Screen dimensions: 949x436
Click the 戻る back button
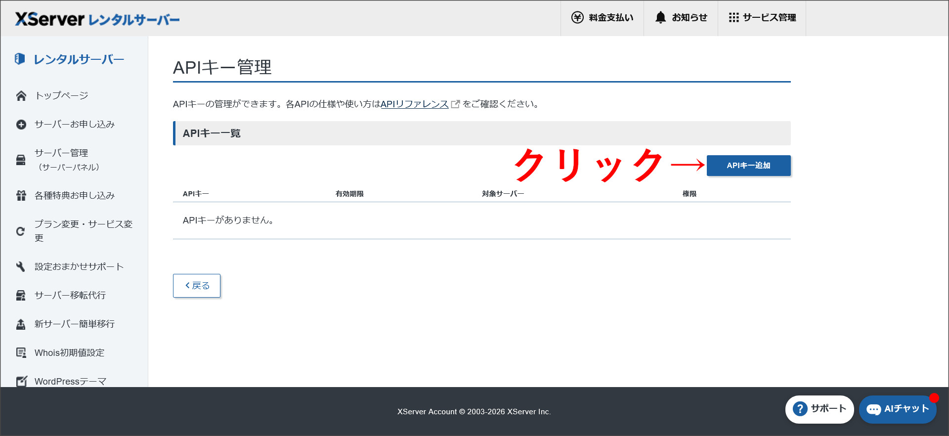click(197, 286)
